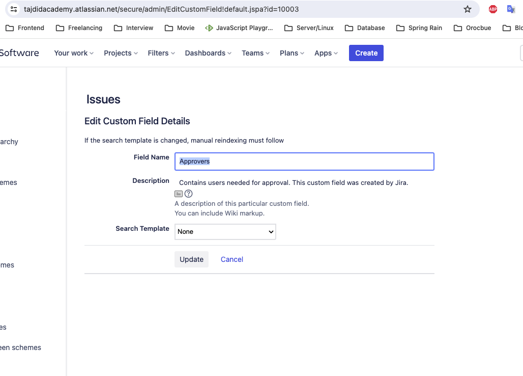
Task: Open the JavaScript Playground bookmark
Action: tap(239, 28)
